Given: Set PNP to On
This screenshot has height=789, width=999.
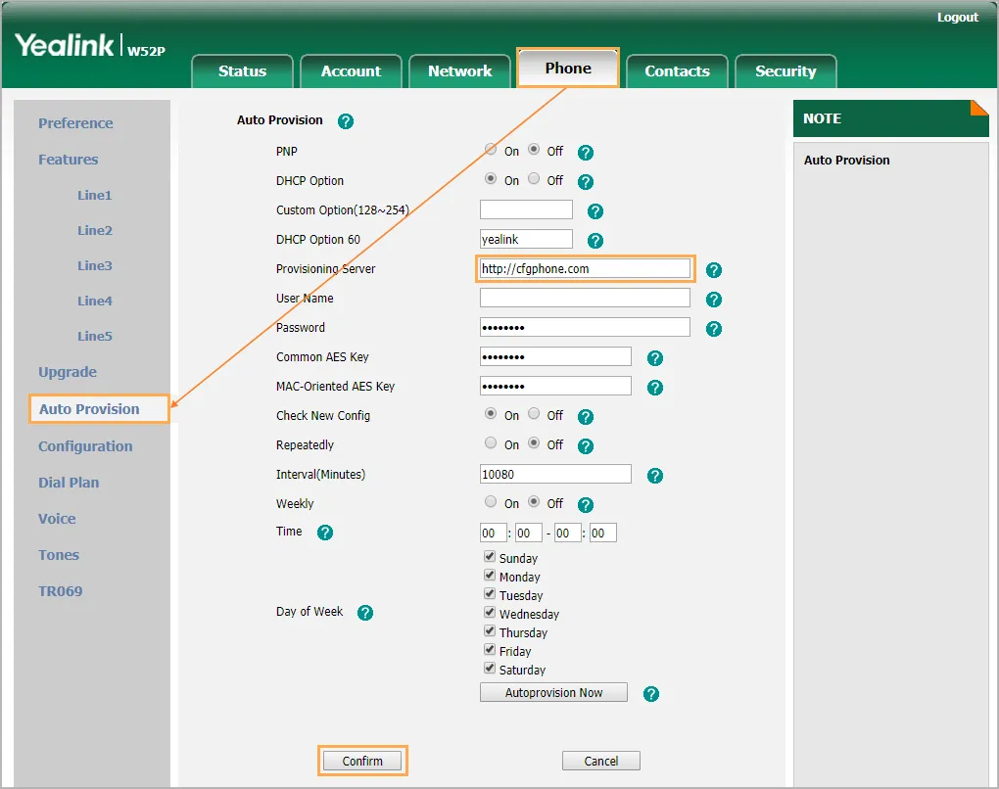Looking at the screenshot, I should tap(491, 149).
